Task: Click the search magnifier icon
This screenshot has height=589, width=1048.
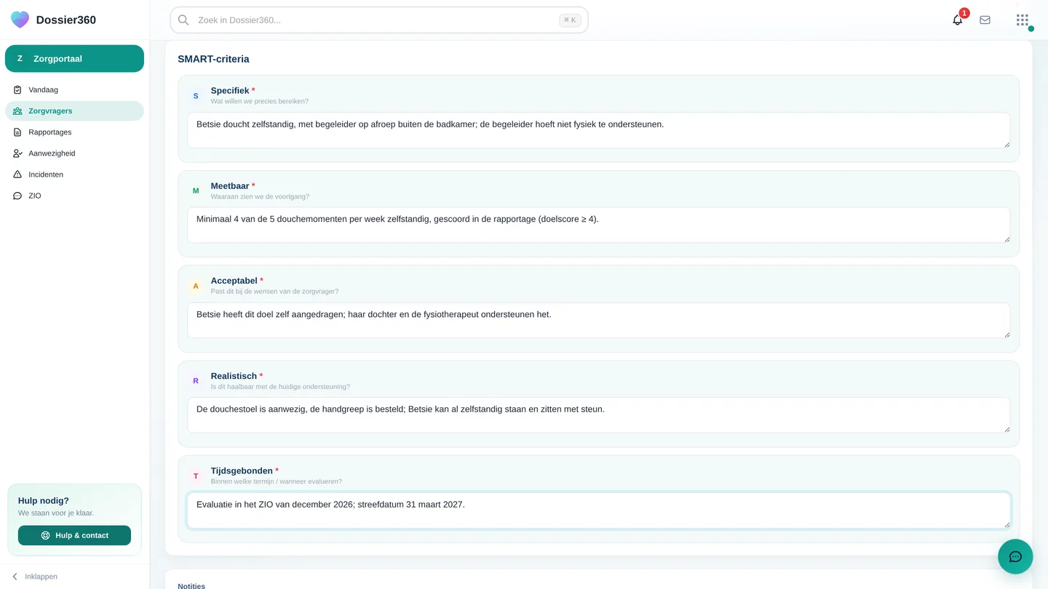Action: pos(183,20)
